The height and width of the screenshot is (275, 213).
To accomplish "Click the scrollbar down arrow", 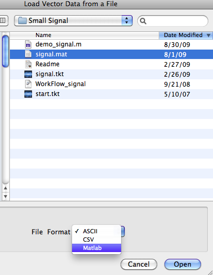I will point(5,196).
